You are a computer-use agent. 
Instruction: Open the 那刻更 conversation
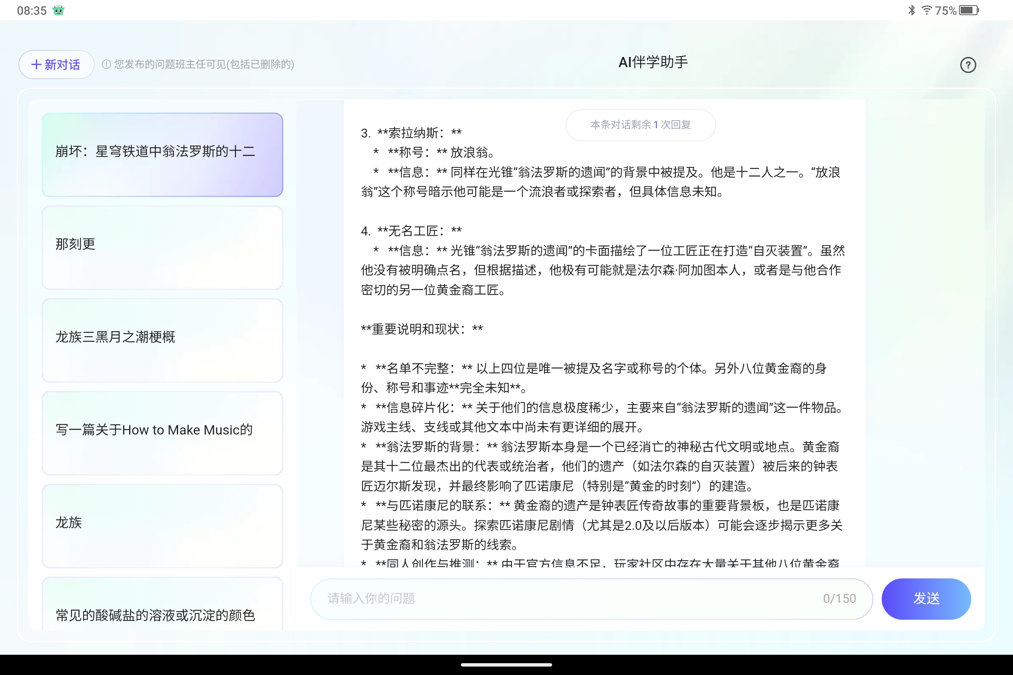[x=163, y=248]
